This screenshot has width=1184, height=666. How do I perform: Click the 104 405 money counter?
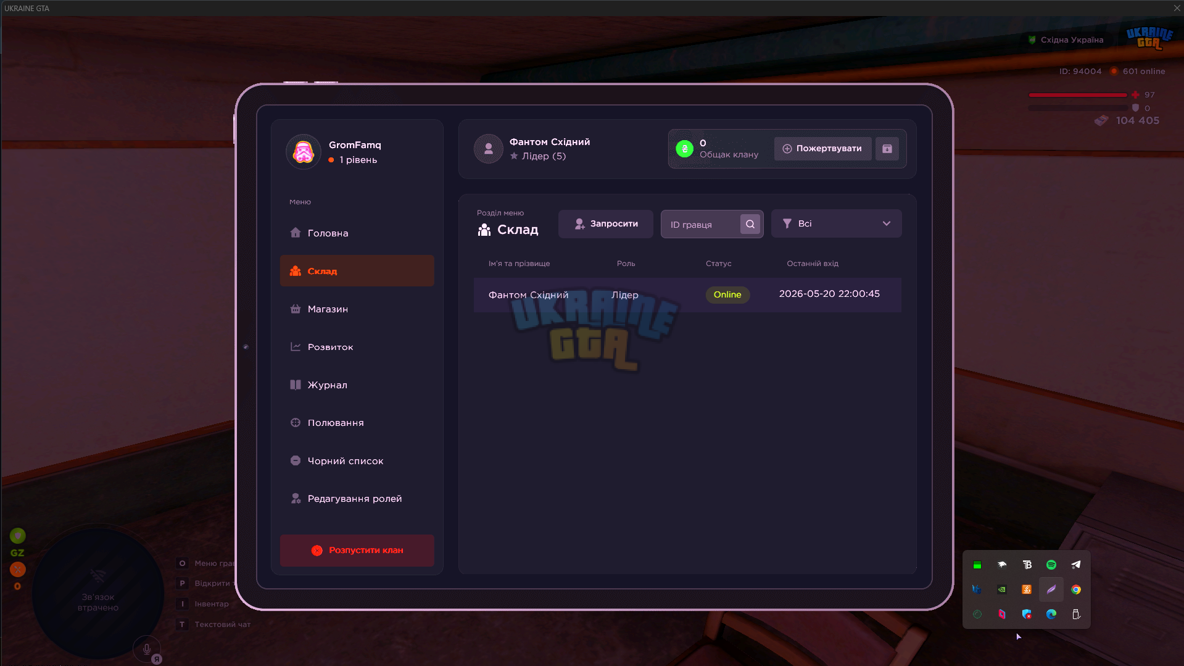click(1137, 120)
